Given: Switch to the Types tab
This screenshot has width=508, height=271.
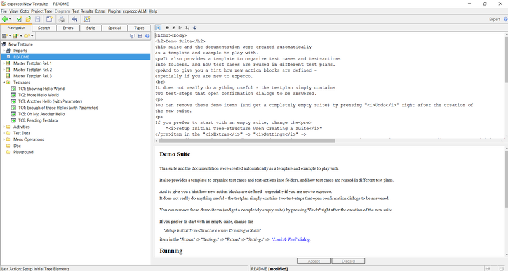Looking at the screenshot, I should pyautogui.click(x=138, y=28).
